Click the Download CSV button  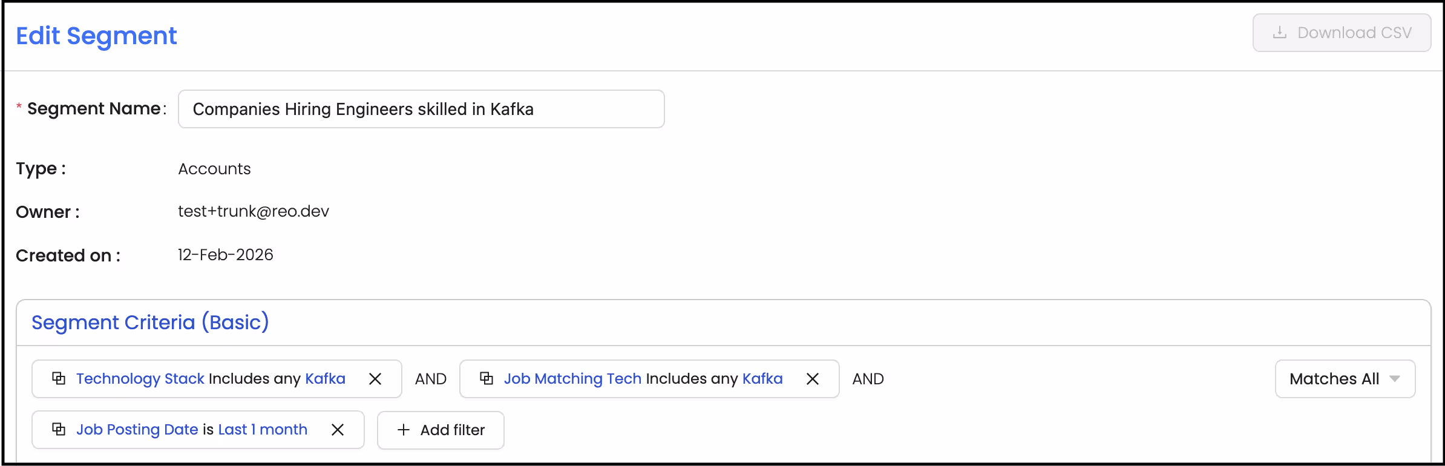pyautogui.click(x=1342, y=33)
